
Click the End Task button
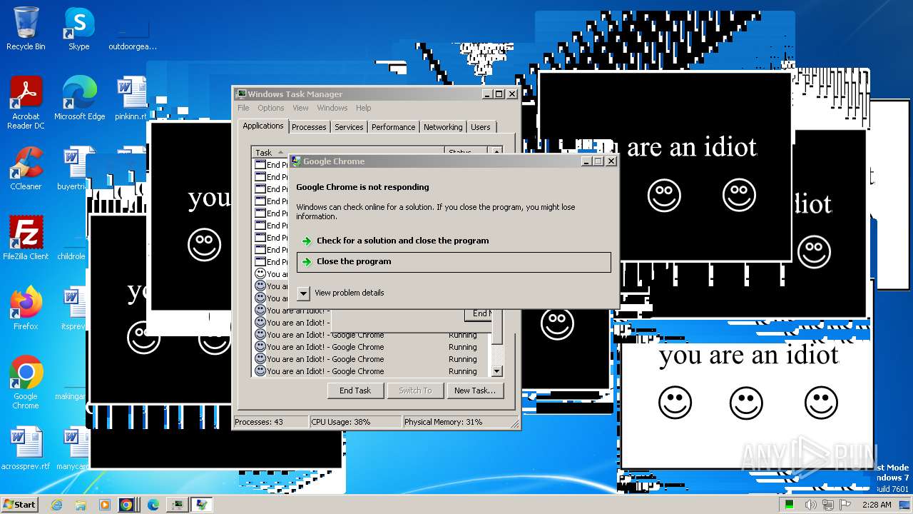point(355,390)
